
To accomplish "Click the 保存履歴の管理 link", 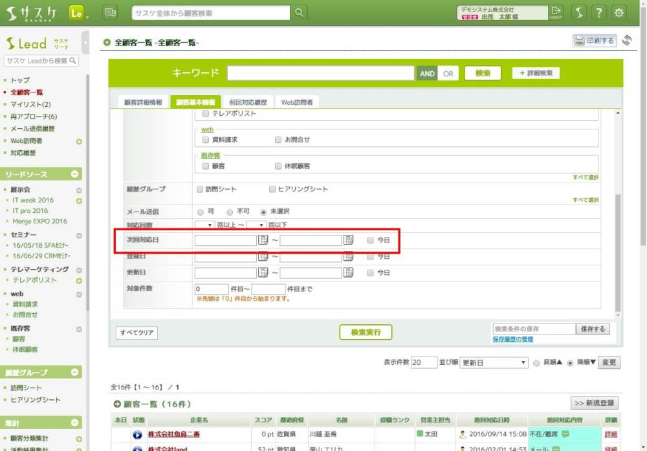I will [x=512, y=339].
